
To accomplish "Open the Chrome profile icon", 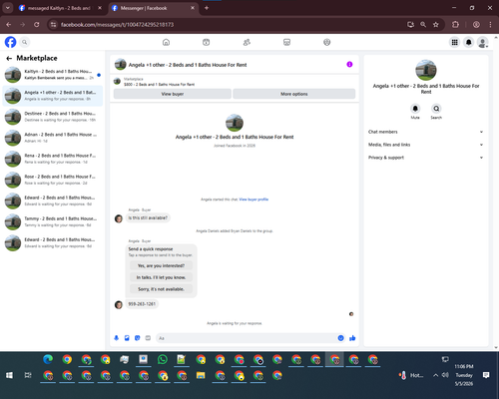I will click(476, 25).
